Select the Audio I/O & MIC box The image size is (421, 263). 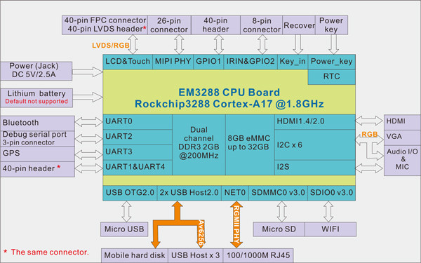pyautogui.click(x=402, y=161)
